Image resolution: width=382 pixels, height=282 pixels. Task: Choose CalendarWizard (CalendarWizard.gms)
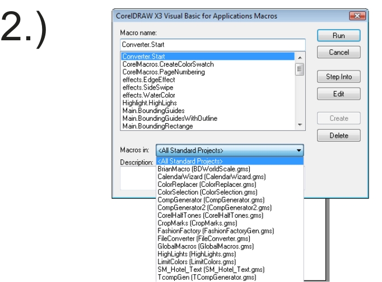[230, 177]
